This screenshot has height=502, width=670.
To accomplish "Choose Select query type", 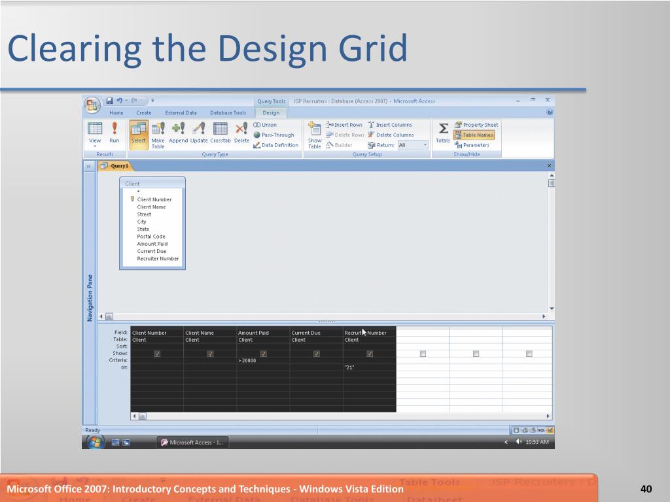I will click(x=139, y=135).
